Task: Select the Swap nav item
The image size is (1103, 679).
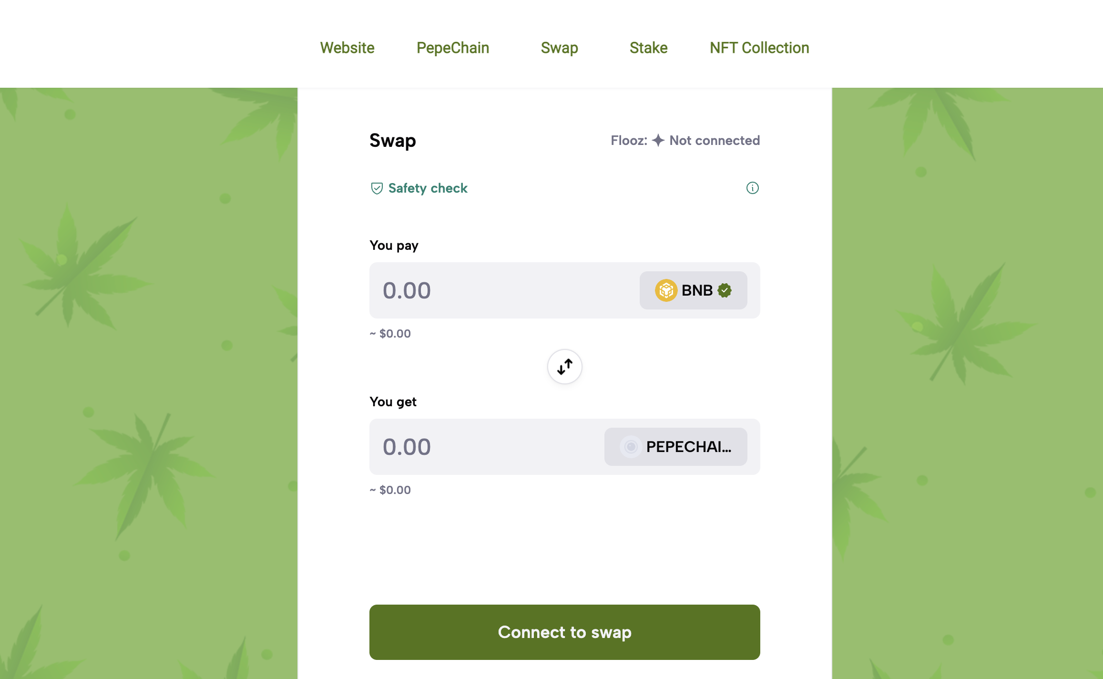Action: [x=559, y=48]
